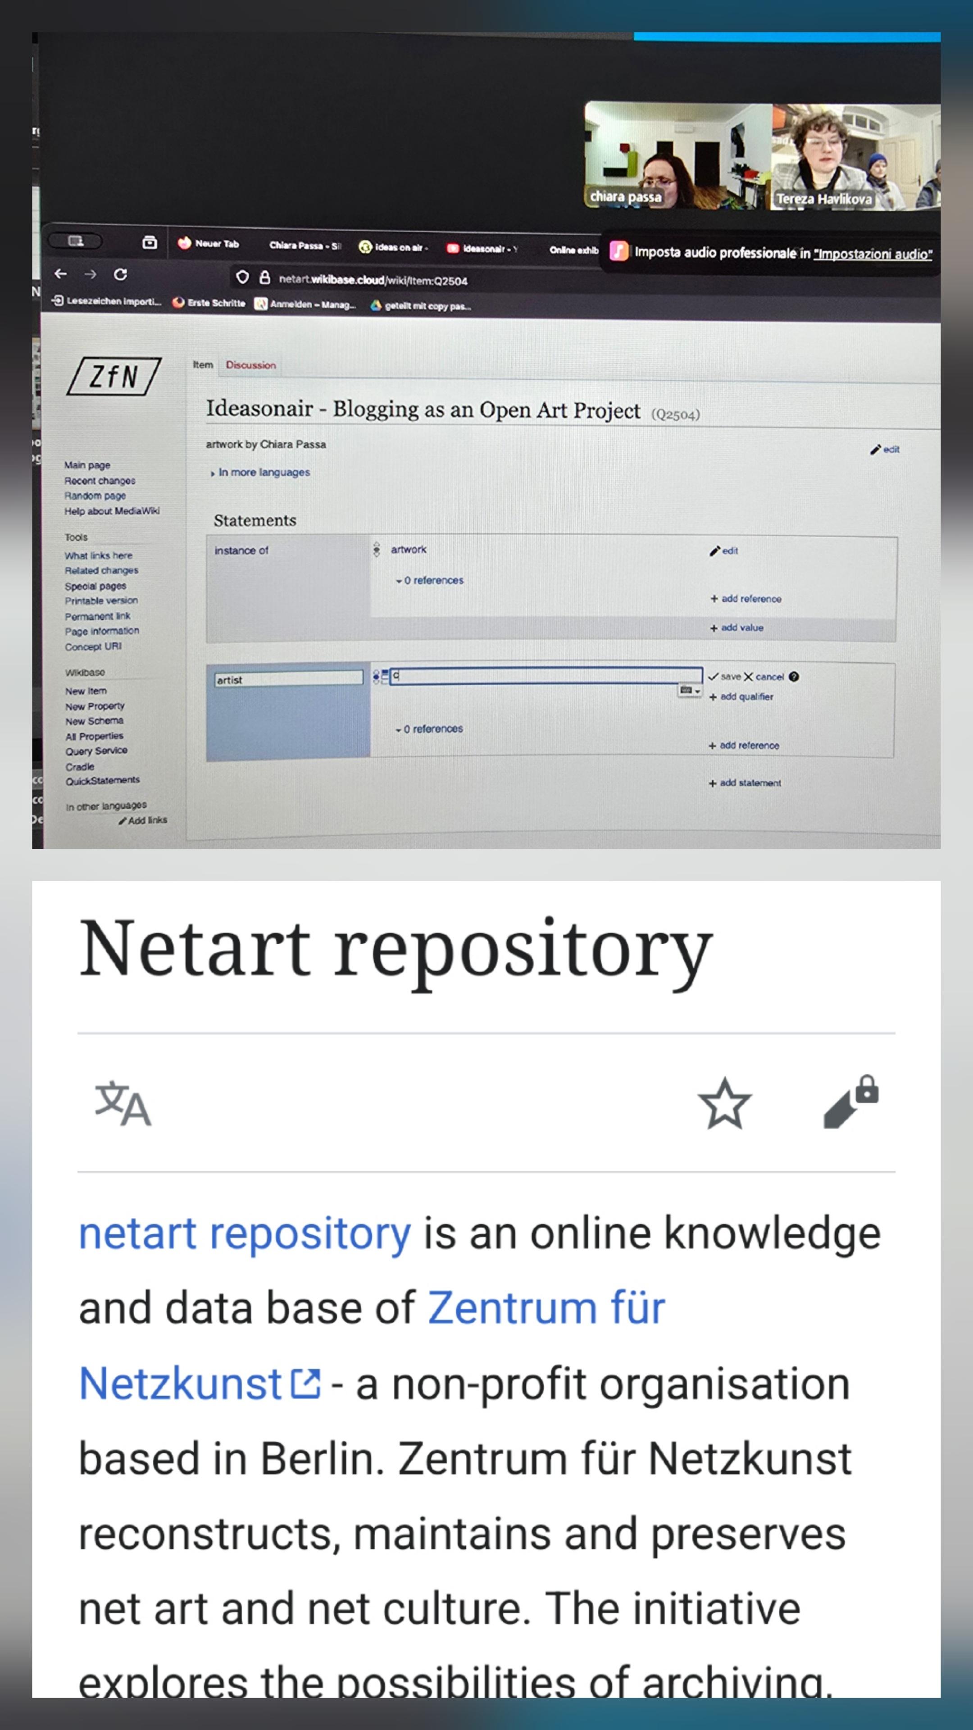Open the Discussion tab of the item
The height and width of the screenshot is (1730, 973).
[250, 364]
